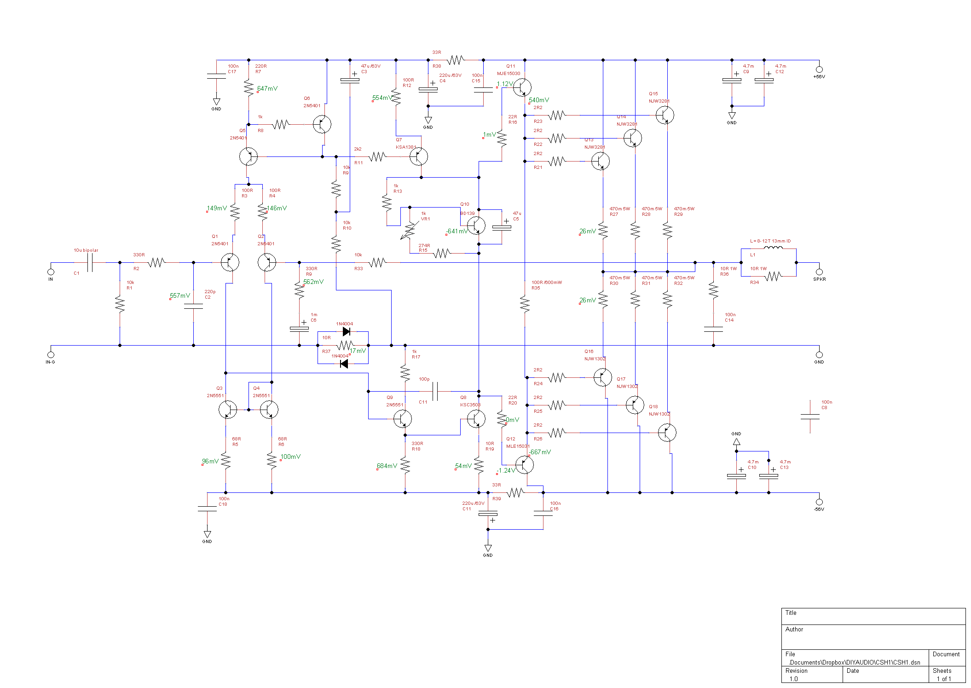Click the Sheets '1 of 1' field
Image resolution: width=971 pixels, height=688 pixels.
(x=947, y=674)
